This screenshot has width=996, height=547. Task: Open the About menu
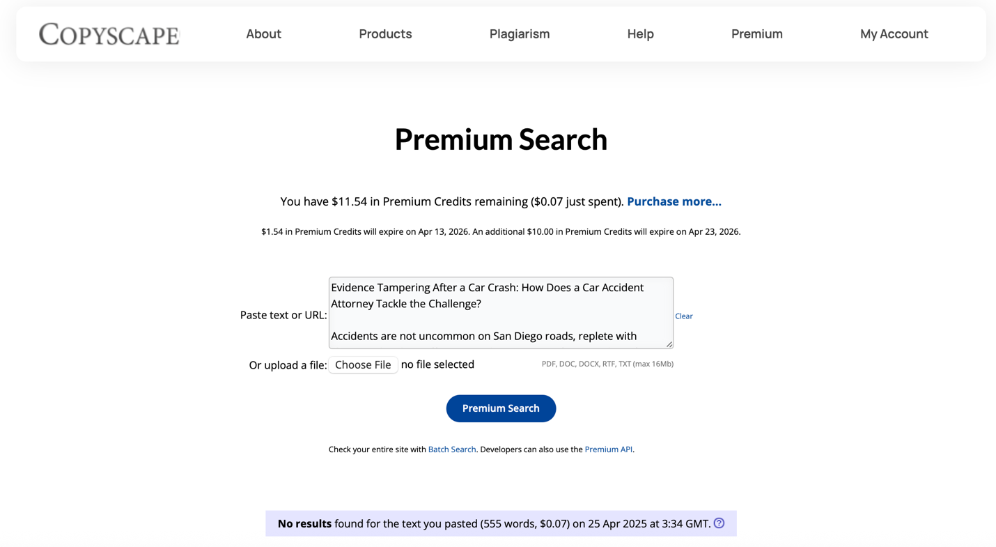pos(263,33)
